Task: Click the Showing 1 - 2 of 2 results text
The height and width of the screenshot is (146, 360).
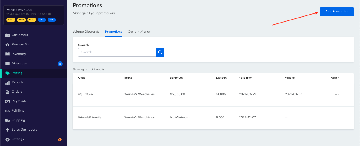Action: tap(88, 69)
